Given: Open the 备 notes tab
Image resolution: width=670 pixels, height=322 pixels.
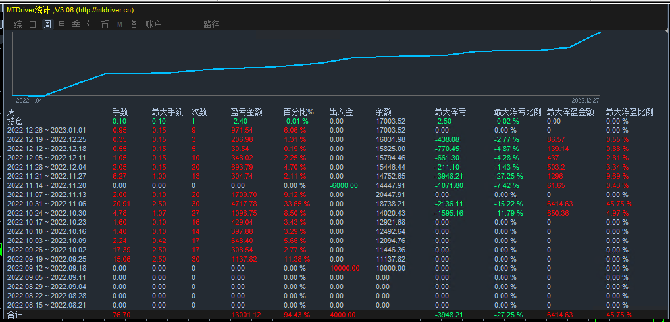Looking at the screenshot, I should tap(134, 25).
